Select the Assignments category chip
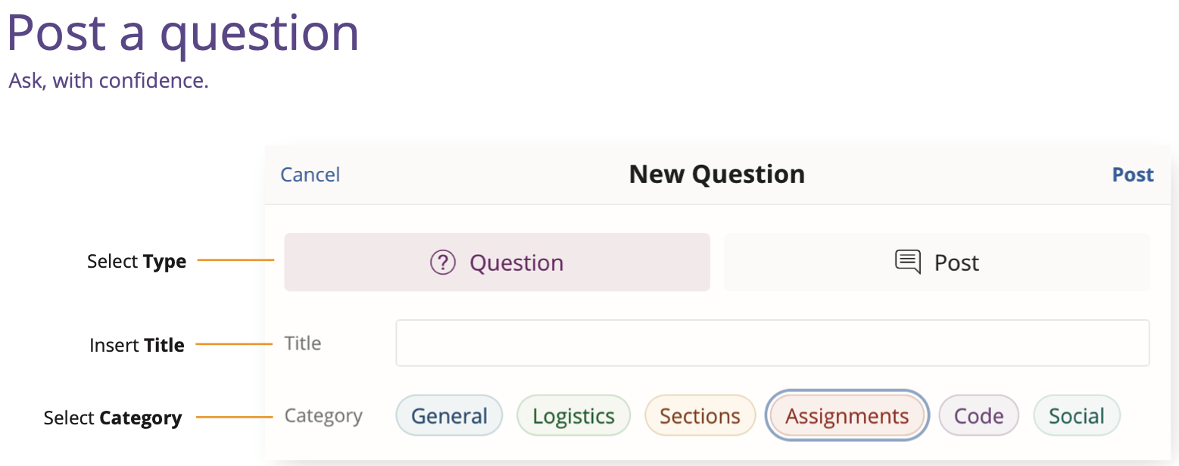 (x=847, y=415)
